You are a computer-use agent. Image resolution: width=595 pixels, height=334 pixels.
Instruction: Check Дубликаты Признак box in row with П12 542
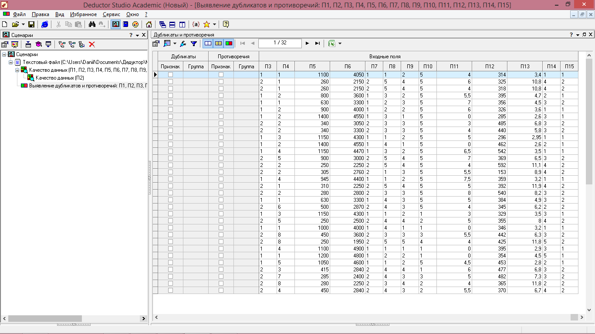tap(170, 151)
